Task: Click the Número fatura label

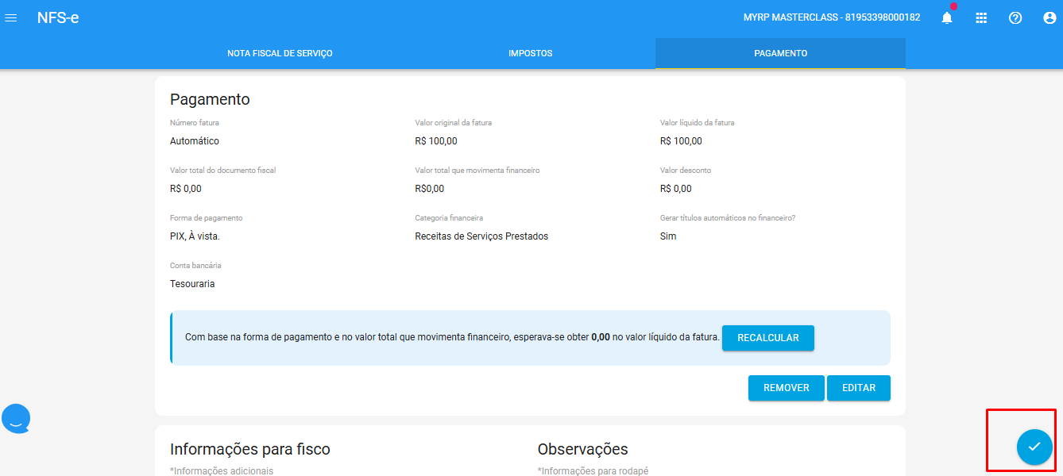Action: (x=195, y=123)
